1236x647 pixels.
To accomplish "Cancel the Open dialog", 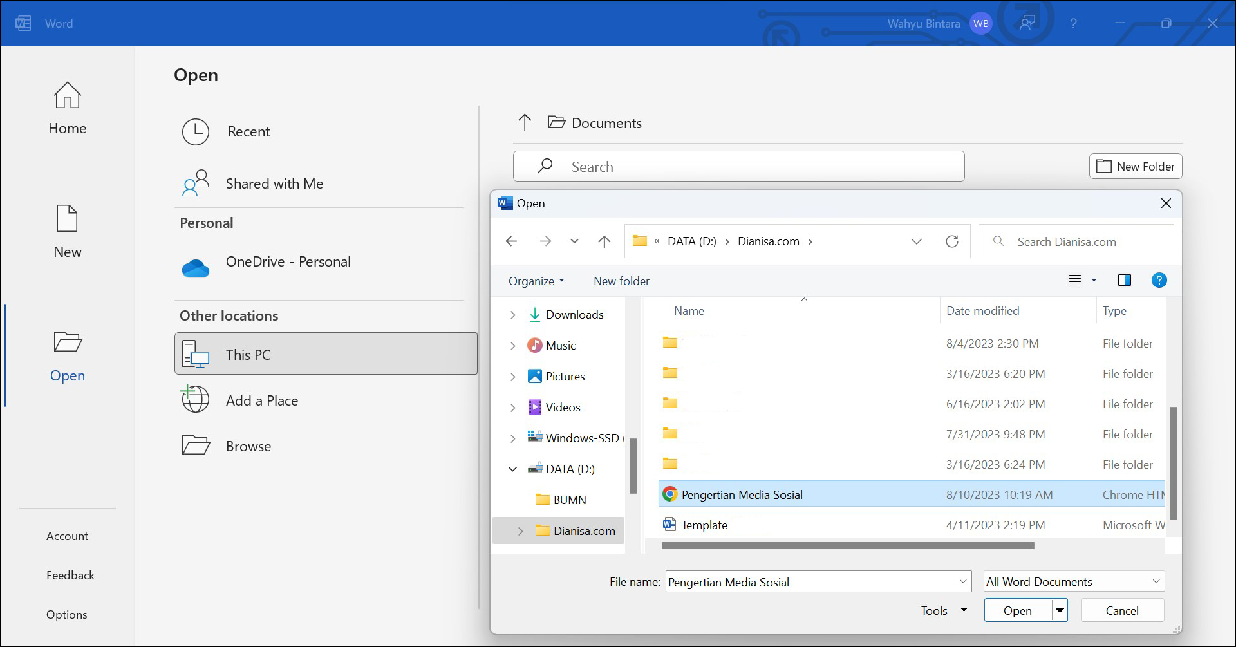I will pos(1121,610).
